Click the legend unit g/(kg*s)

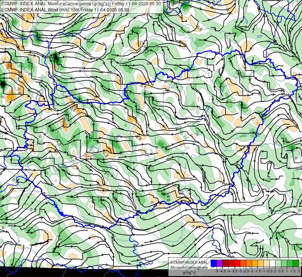pos(189,272)
